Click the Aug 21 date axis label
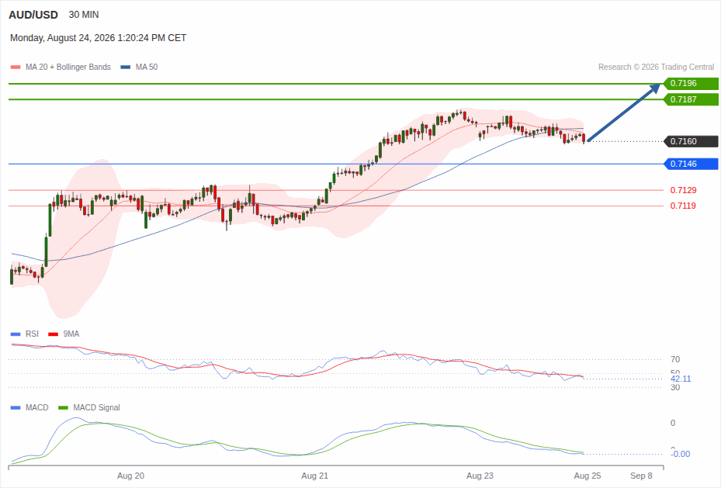Viewport: 721px width, 488px height. click(315, 476)
